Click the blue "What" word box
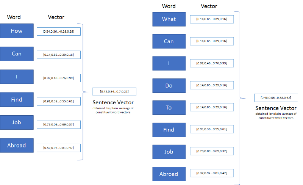Screen dimensions: 303x185 pos(169,19)
